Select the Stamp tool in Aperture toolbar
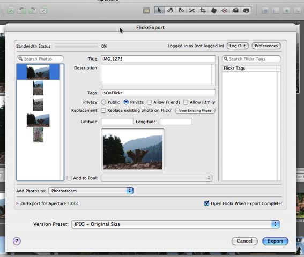 point(246,10)
